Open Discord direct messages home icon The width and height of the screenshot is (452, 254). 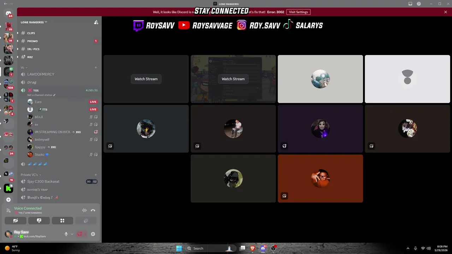coord(8,13)
